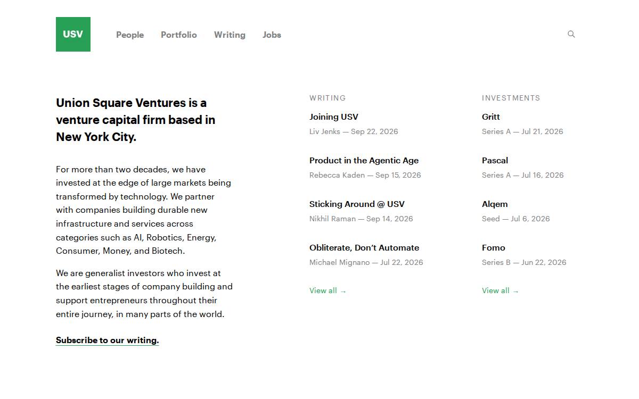639x399 pixels.
Task: Click Series B — Jun 22, 2026 text
Action: [x=524, y=262]
